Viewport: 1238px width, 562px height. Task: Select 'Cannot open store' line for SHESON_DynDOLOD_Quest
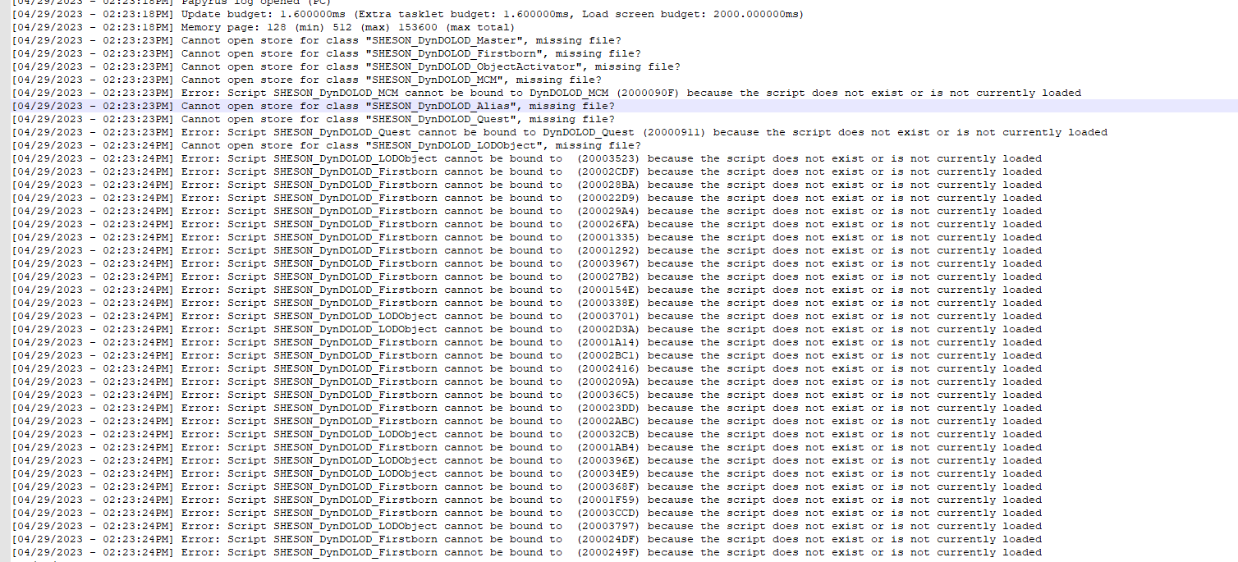pyautogui.click(x=314, y=119)
